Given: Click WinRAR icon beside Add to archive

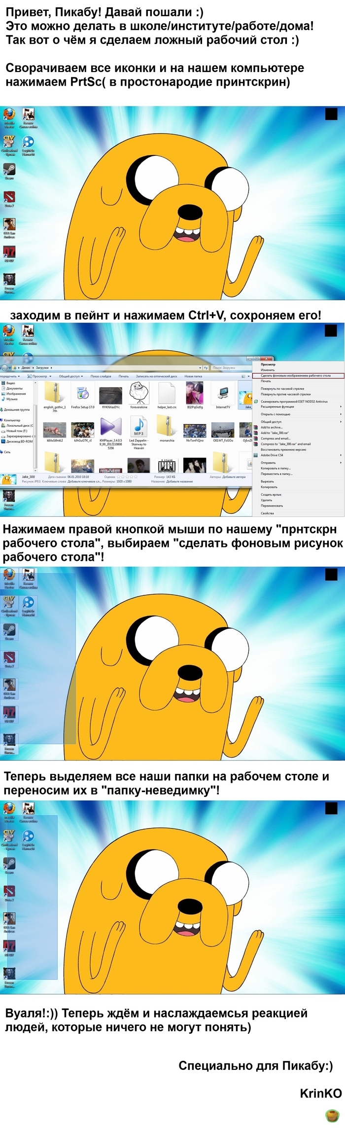Looking at the screenshot, I should (256, 428).
